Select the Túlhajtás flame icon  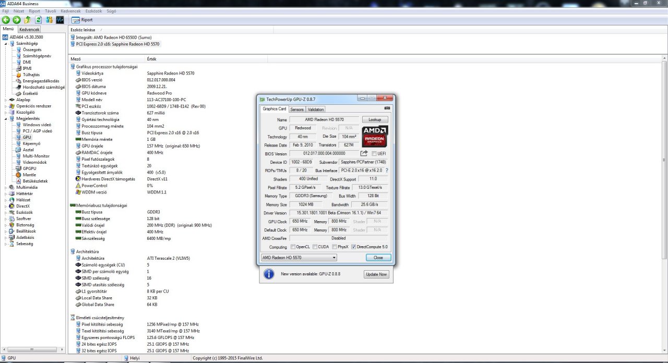coord(19,75)
